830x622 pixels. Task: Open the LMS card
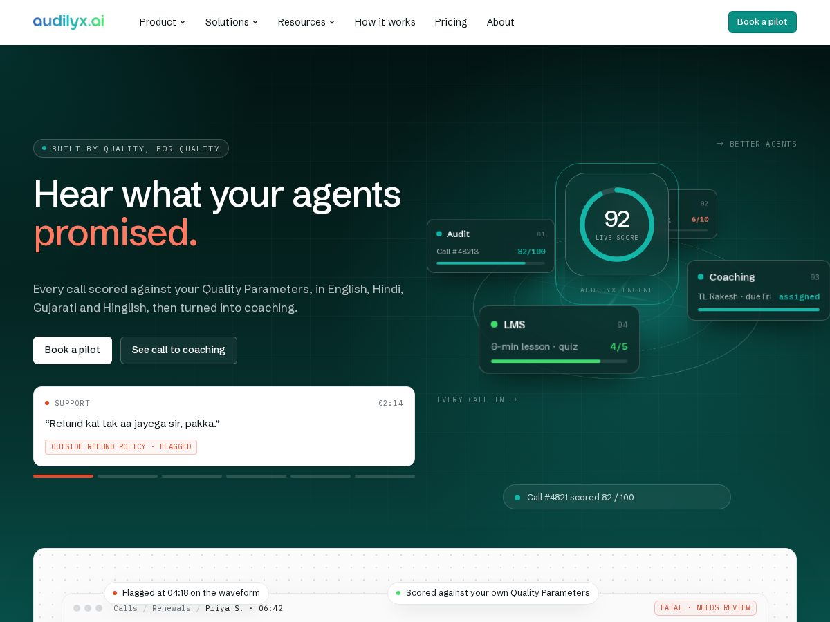click(x=559, y=339)
